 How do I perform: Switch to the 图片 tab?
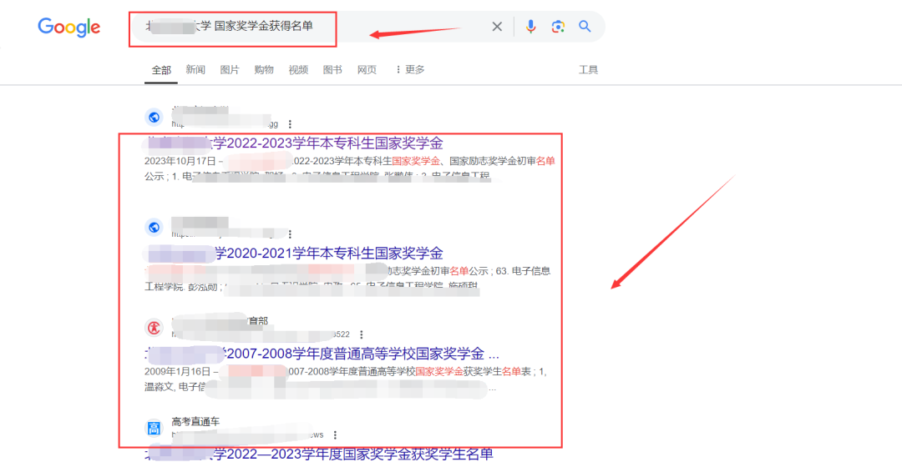230,69
